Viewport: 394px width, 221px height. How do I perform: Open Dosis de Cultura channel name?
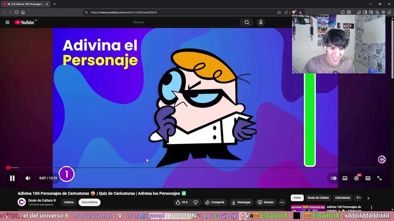(x=40, y=200)
